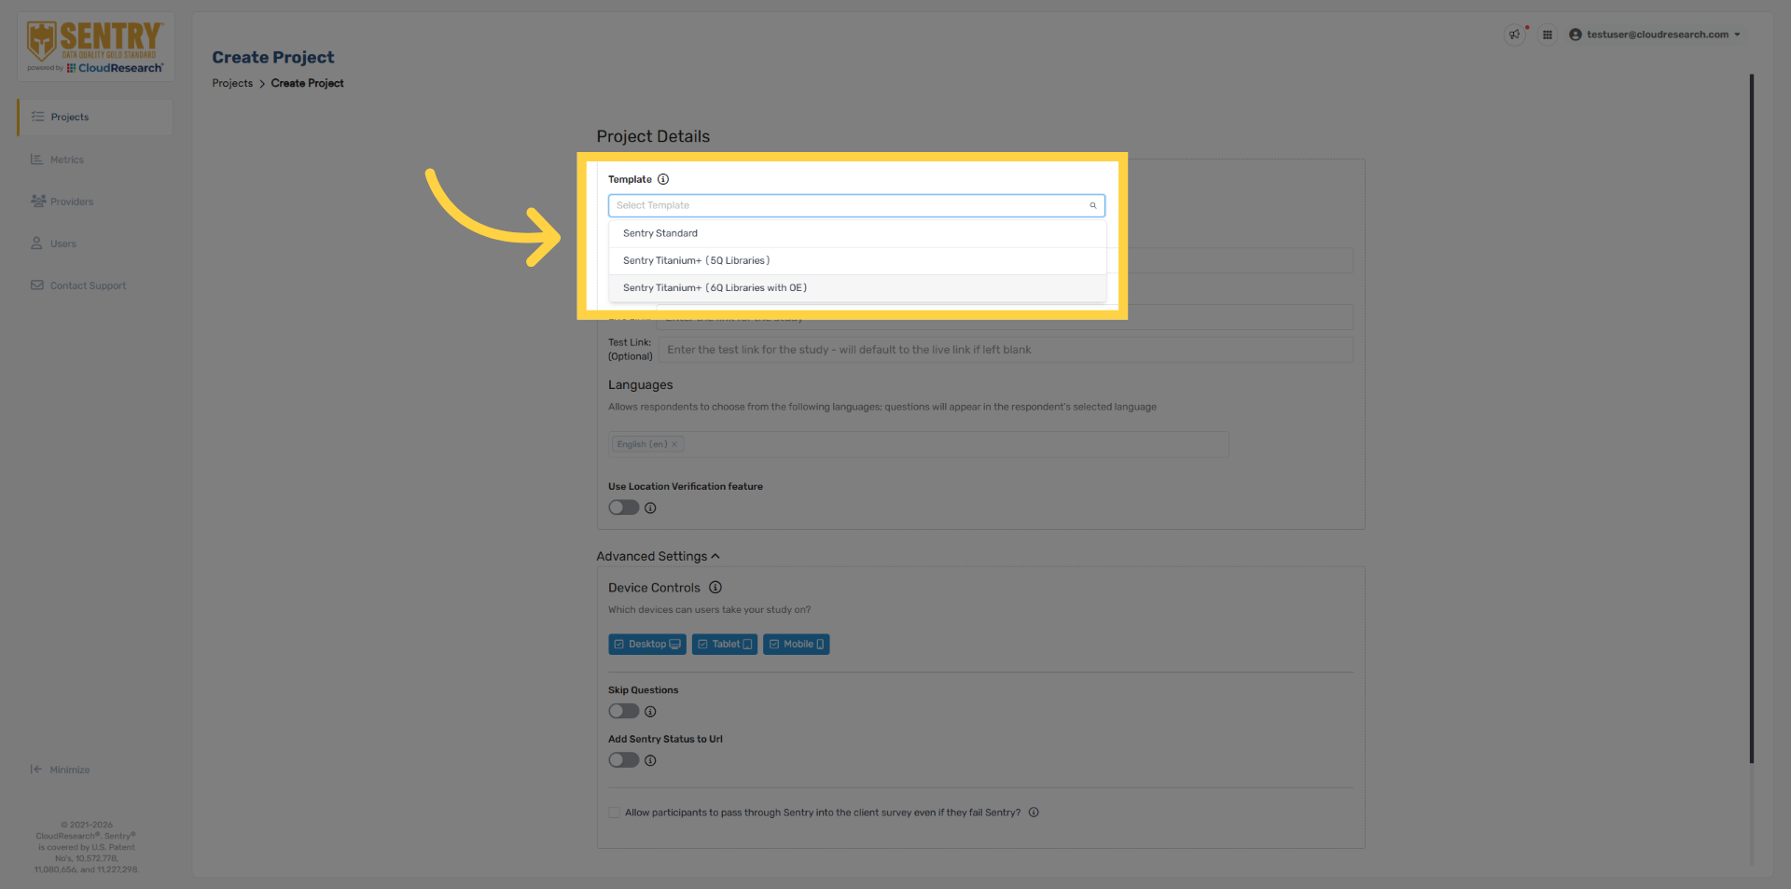
Task: Toggle Add Sentry Status to Url
Action: (624, 760)
